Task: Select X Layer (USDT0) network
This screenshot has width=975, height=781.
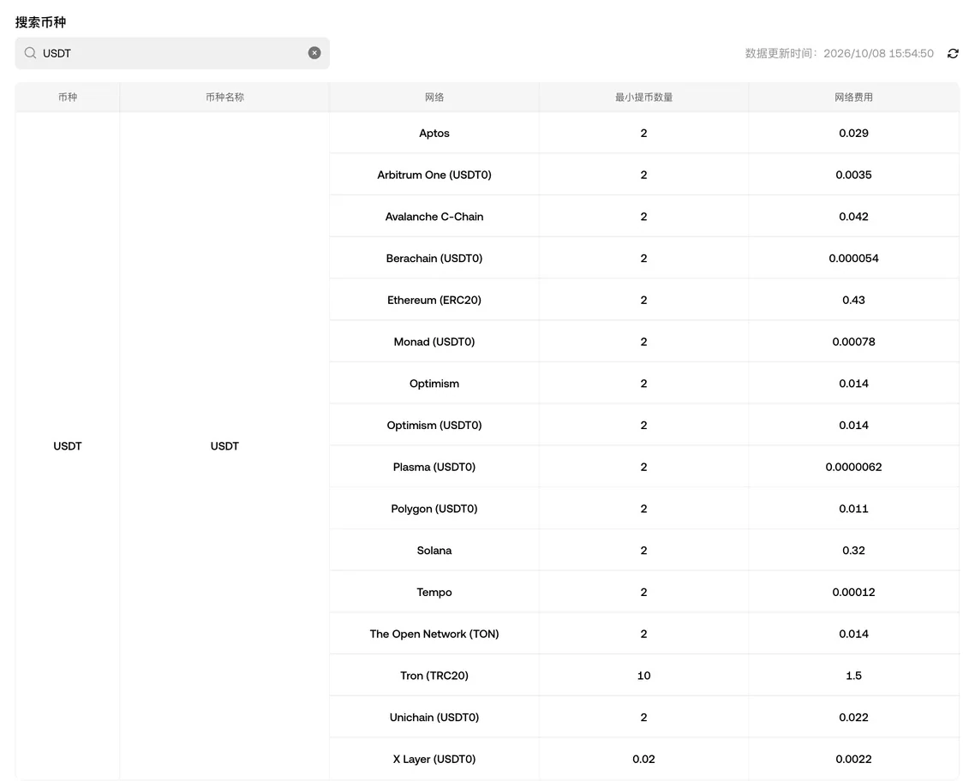Action: 434,759
